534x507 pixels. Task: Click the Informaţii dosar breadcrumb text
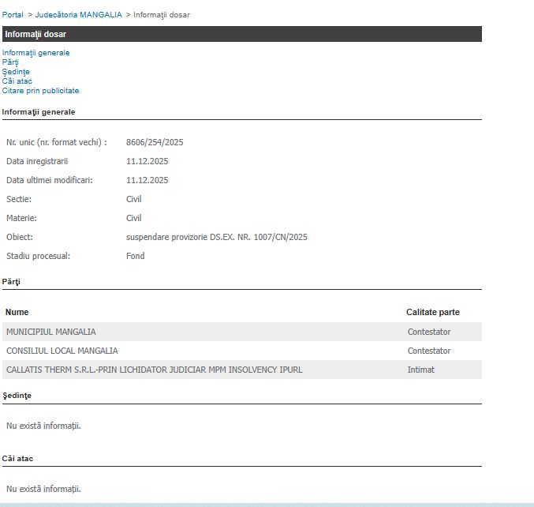(161, 15)
